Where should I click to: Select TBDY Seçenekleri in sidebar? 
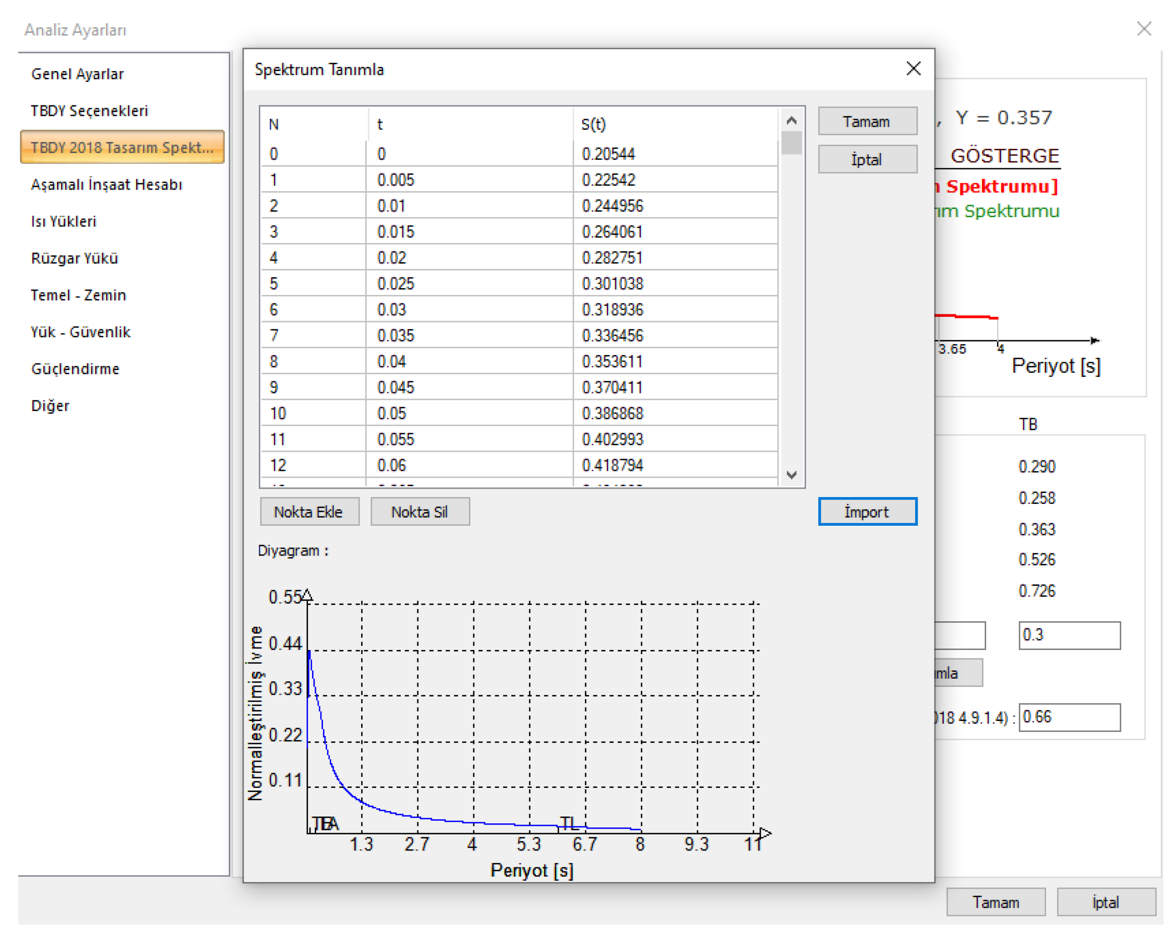click(89, 111)
